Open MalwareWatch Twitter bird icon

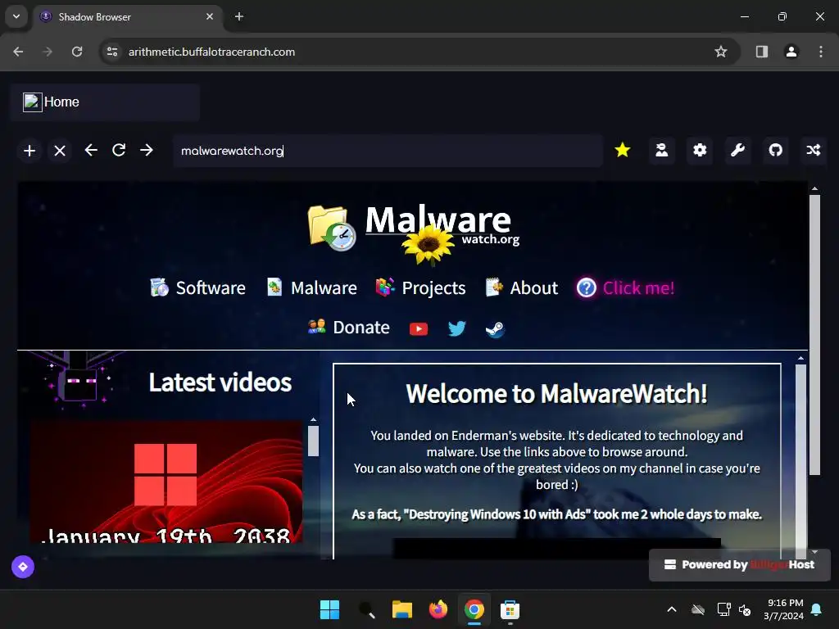pyautogui.click(x=456, y=328)
